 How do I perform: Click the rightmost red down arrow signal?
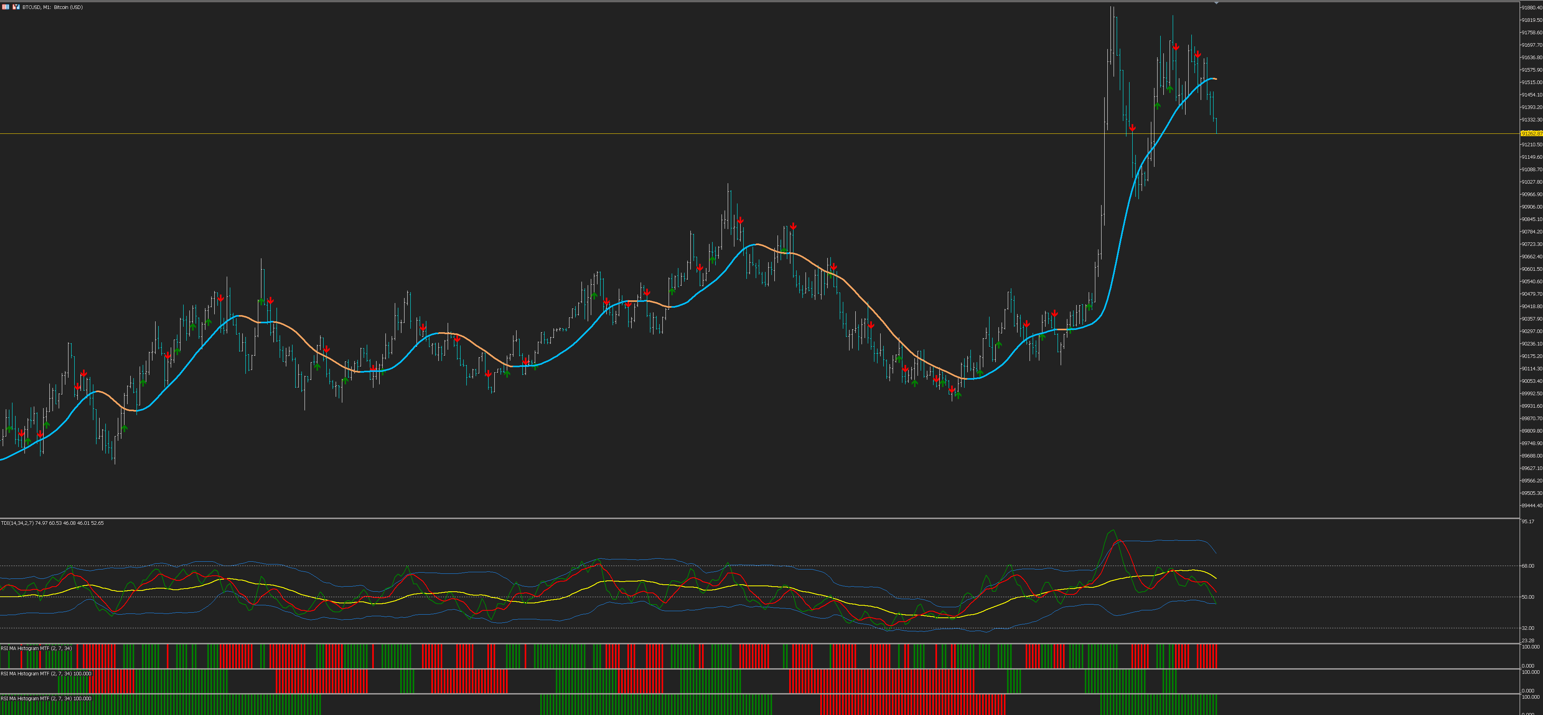pyautogui.click(x=1197, y=54)
